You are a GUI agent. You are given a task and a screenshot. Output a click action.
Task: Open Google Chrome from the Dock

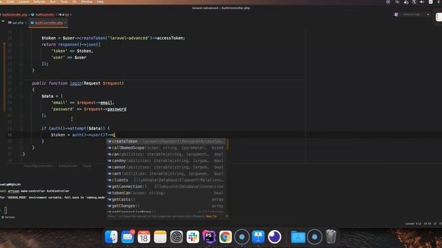tap(225, 237)
